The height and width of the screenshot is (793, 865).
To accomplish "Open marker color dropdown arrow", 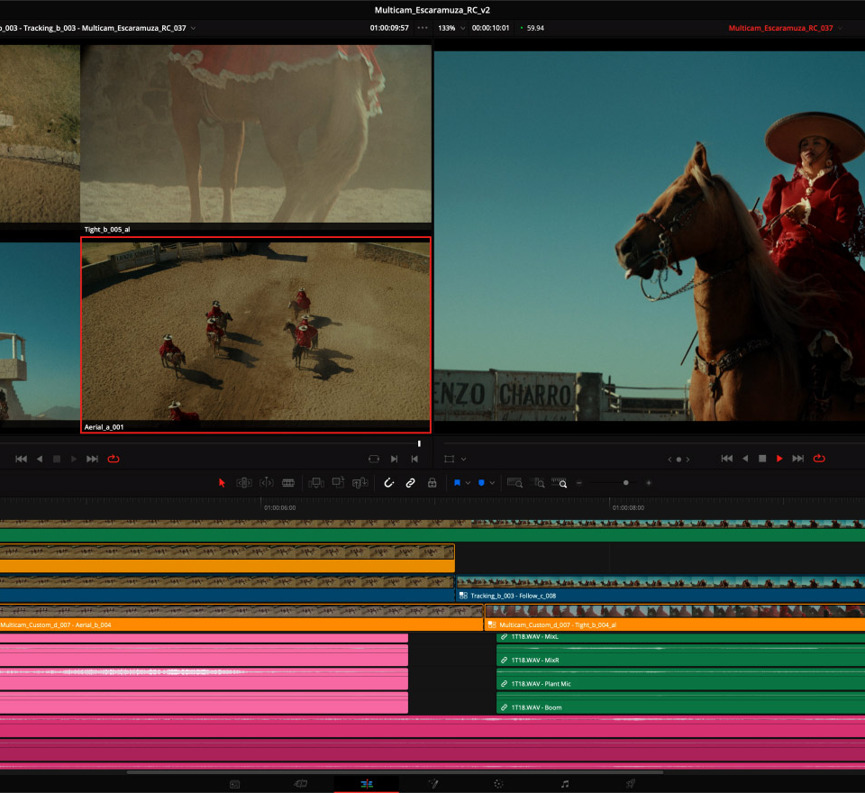I will point(492,483).
